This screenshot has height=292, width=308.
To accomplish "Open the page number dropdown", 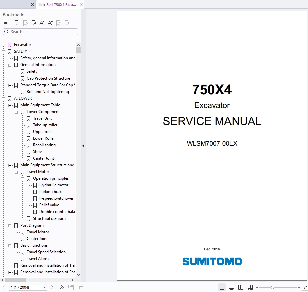I will [x=45, y=287].
